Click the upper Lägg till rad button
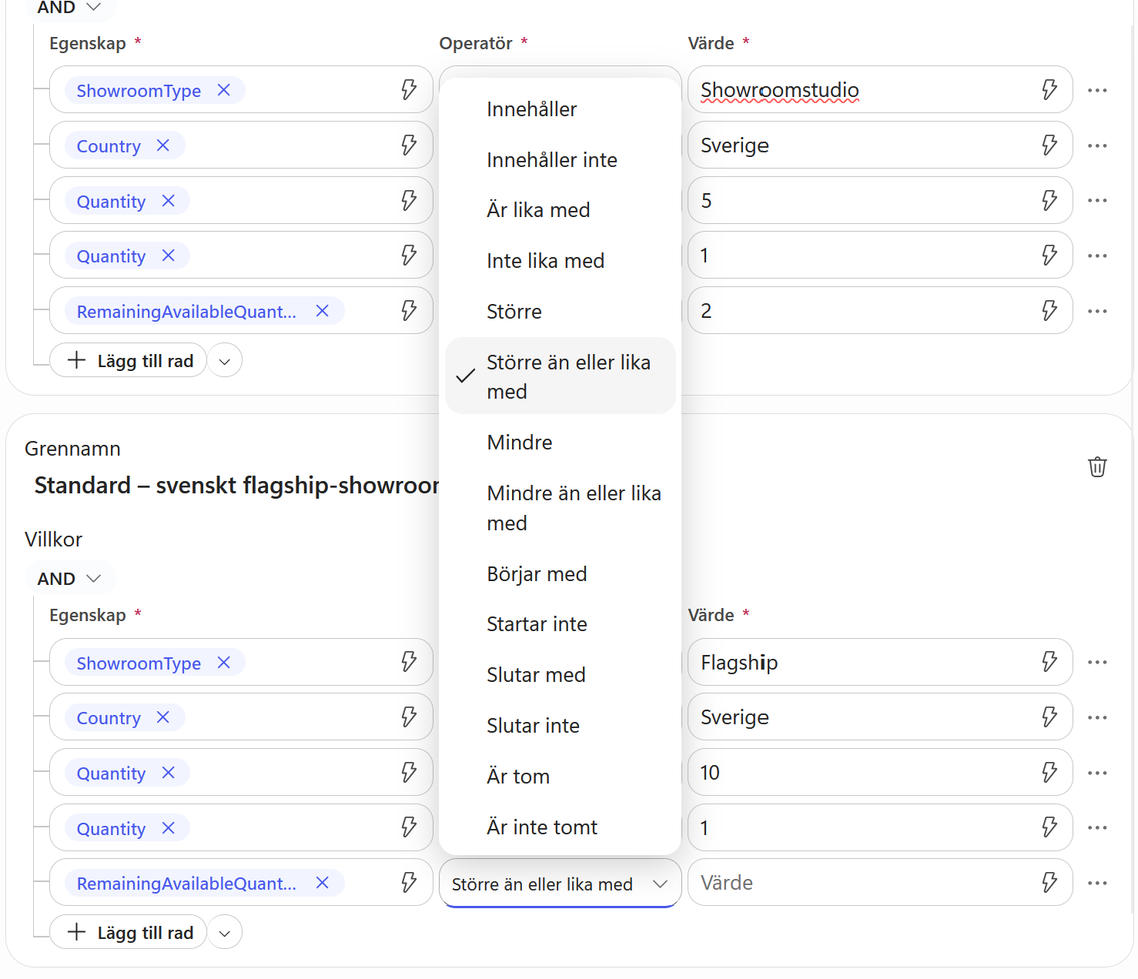Image resolution: width=1138 pixels, height=979 pixels. click(x=129, y=361)
